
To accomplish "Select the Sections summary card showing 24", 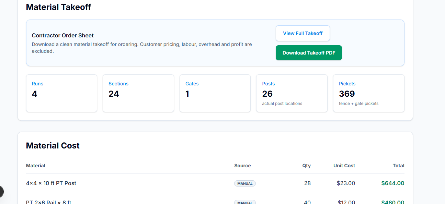I will click(138, 93).
